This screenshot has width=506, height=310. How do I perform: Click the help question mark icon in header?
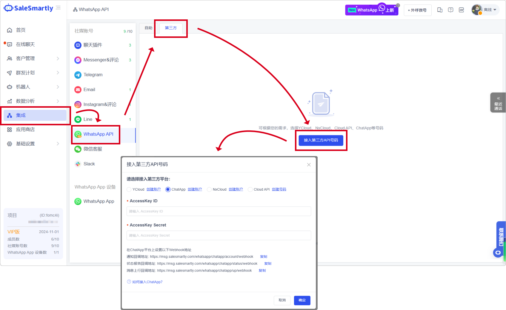click(450, 10)
